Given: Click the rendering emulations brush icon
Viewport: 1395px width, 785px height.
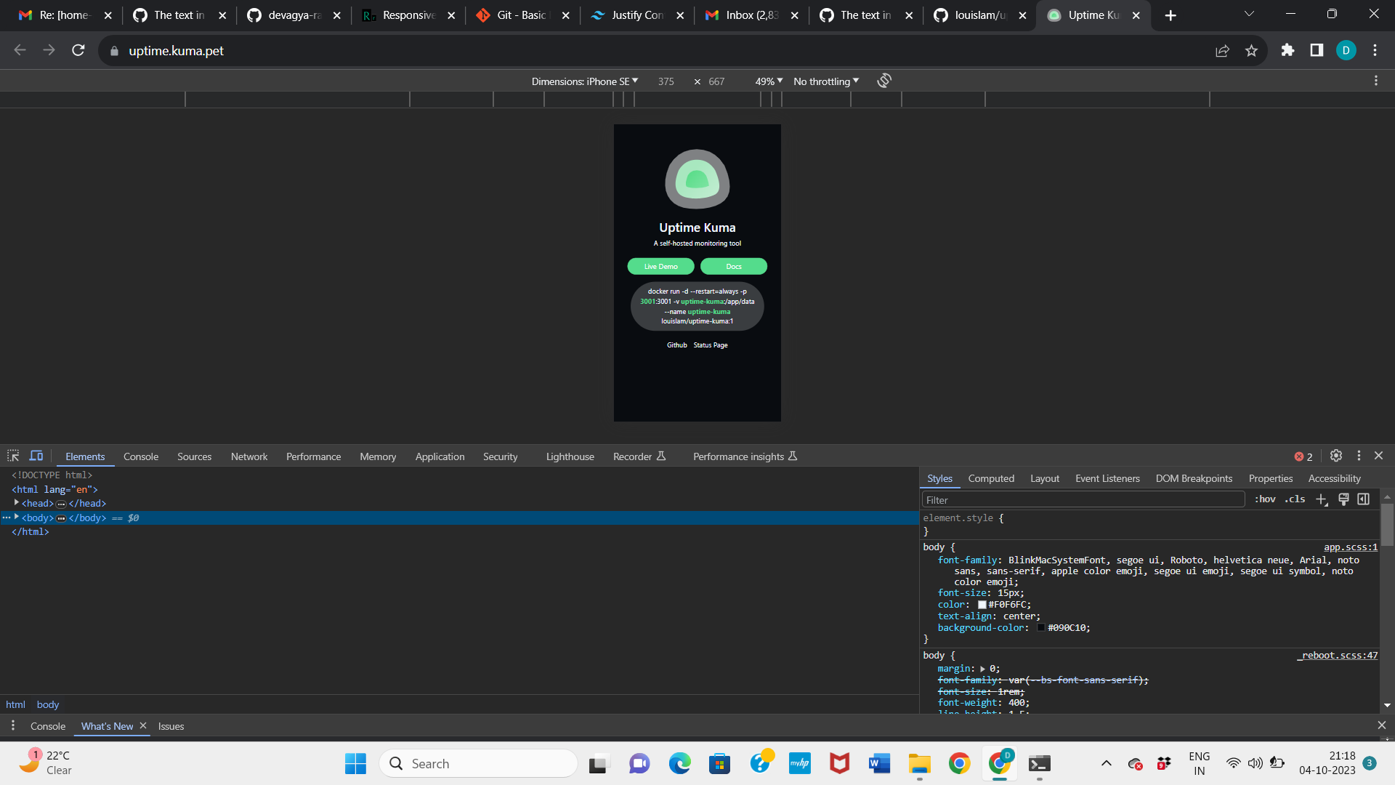Looking at the screenshot, I should (x=1343, y=499).
